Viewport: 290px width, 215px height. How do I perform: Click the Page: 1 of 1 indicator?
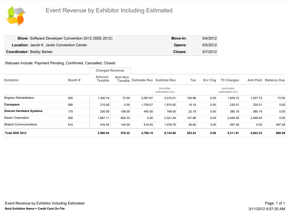(275, 203)
